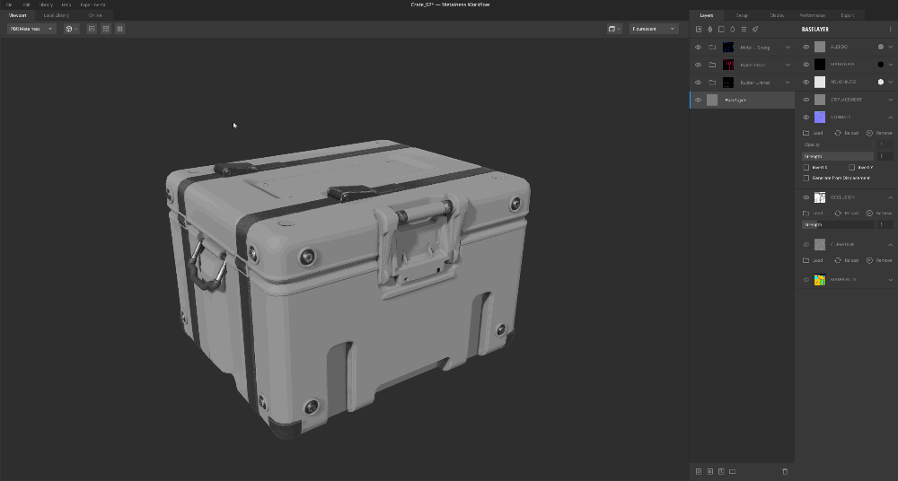The width and height of the screenshot is (898, 481).
Task: Toggle visibility of the Albedo channel
Action: pos(806,47)
